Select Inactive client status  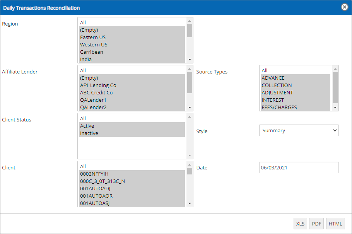point(89,133)
